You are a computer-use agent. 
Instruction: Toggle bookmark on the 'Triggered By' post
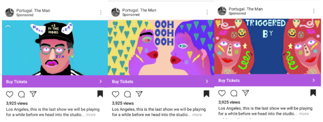[313, 93]
